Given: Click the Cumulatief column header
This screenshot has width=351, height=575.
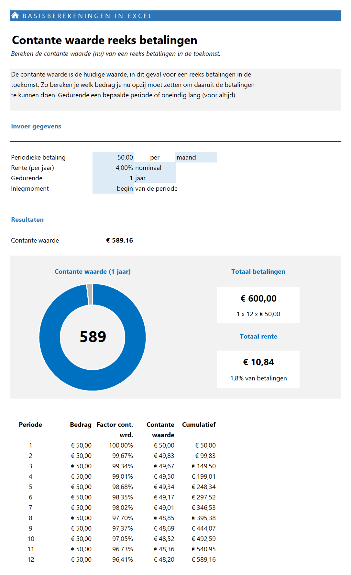Looking at the screenshot, I should click(199, 425).
